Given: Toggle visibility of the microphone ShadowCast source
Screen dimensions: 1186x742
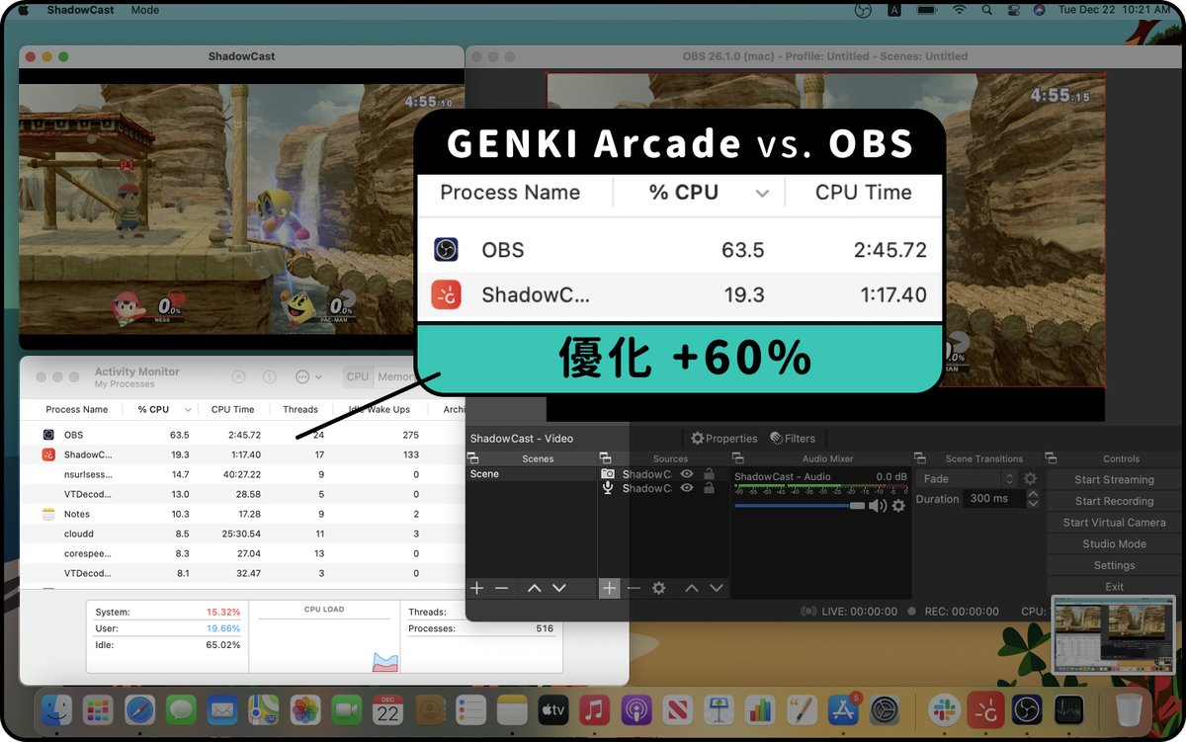Looking at the screenshot, I should click(687, 488).
